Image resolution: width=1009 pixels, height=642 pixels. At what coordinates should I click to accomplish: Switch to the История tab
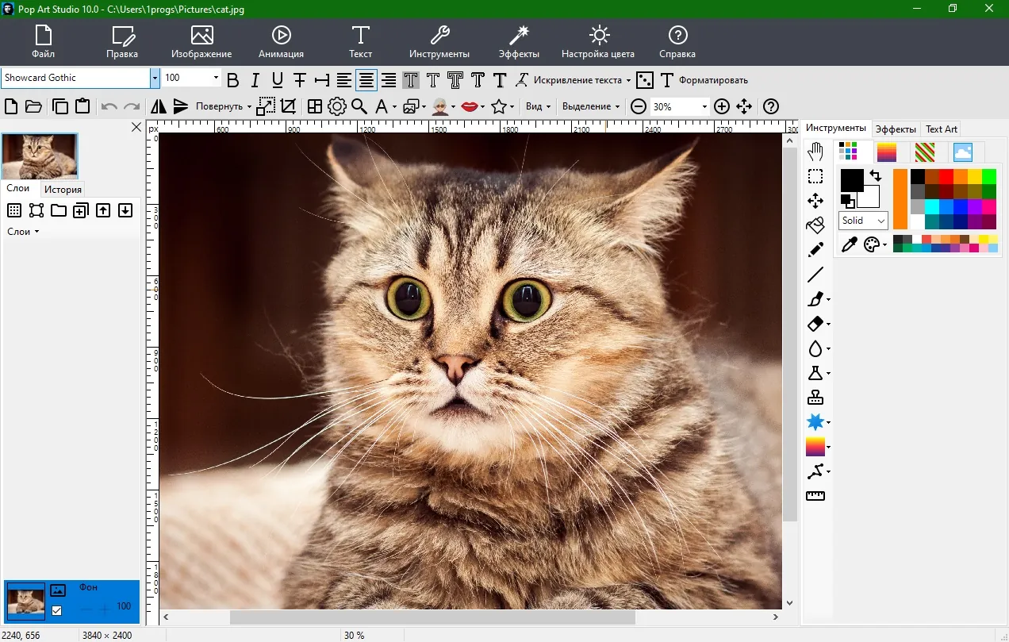tap(63, 190)
